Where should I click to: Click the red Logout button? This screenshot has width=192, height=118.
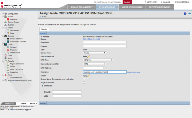pos(127,2)
